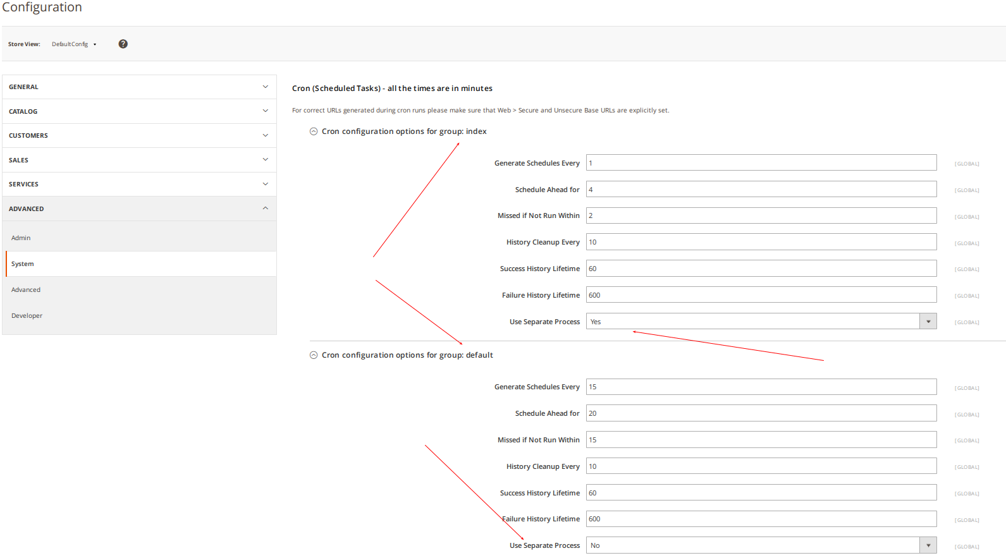Expand the Sales configuration section
1006x558 pixels.
pos(139,160)
